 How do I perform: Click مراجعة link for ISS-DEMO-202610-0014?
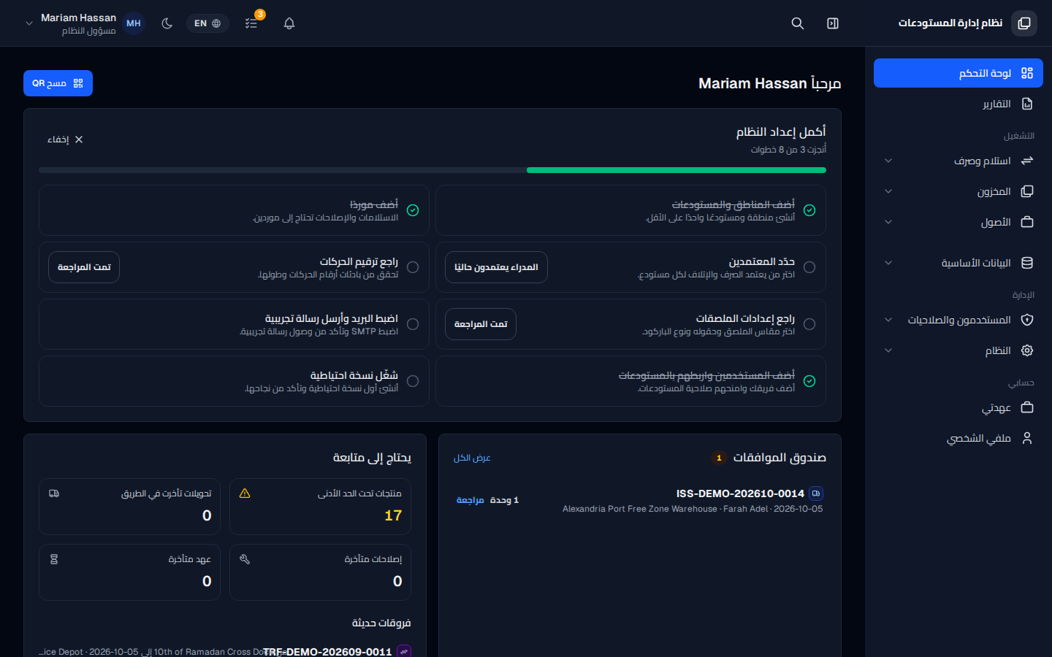click(x=470, y=500)
